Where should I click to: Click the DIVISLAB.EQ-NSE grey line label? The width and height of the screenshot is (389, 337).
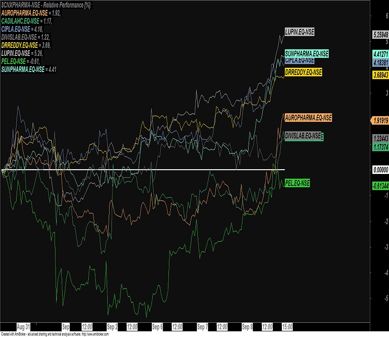(x=303, y=136)
